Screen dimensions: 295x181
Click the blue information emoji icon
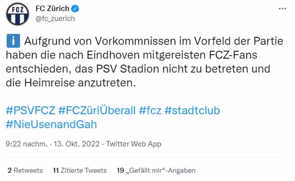click(13, 41)
